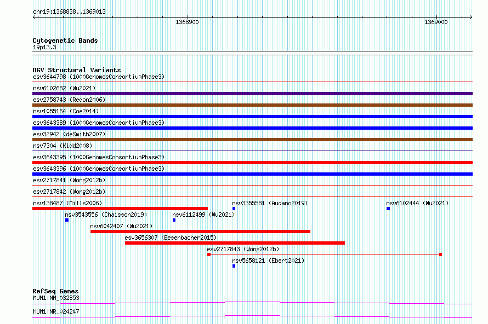Click the blue marker under nsv3543556
488x324 pixels.
67,220
